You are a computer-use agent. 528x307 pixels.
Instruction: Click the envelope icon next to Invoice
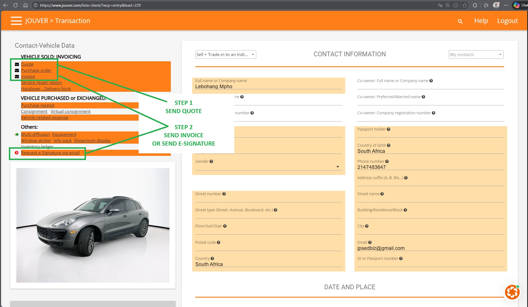click(17, 77)
